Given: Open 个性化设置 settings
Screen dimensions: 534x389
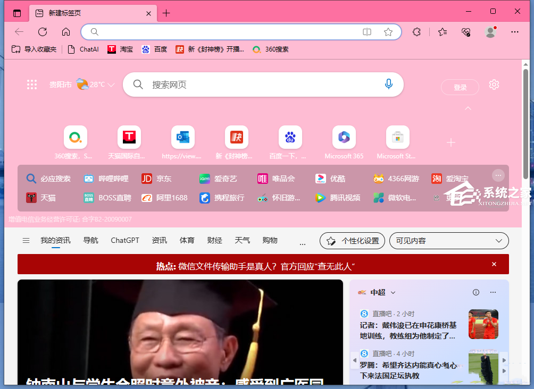Looking at the screenshot, I should (x=352, y=241).
